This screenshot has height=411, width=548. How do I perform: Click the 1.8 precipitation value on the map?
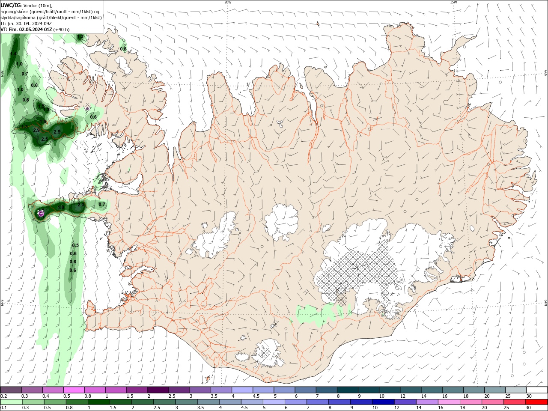61,207
